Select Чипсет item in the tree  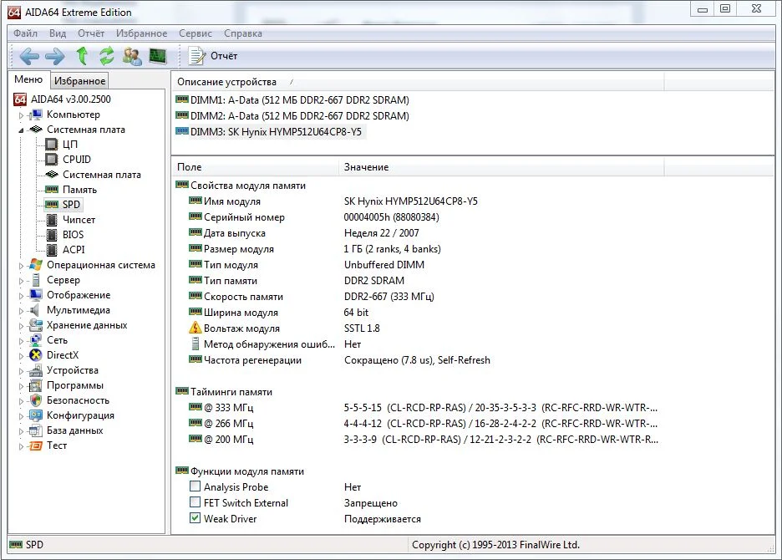click(x=79, y=220)
